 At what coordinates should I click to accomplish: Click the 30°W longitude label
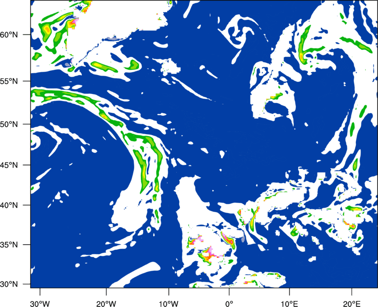pyautogui.click(x=40, y=303)
